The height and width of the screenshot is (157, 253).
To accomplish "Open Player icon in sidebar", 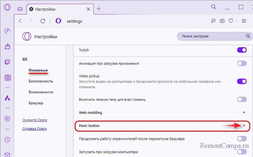I will point(7,118).
